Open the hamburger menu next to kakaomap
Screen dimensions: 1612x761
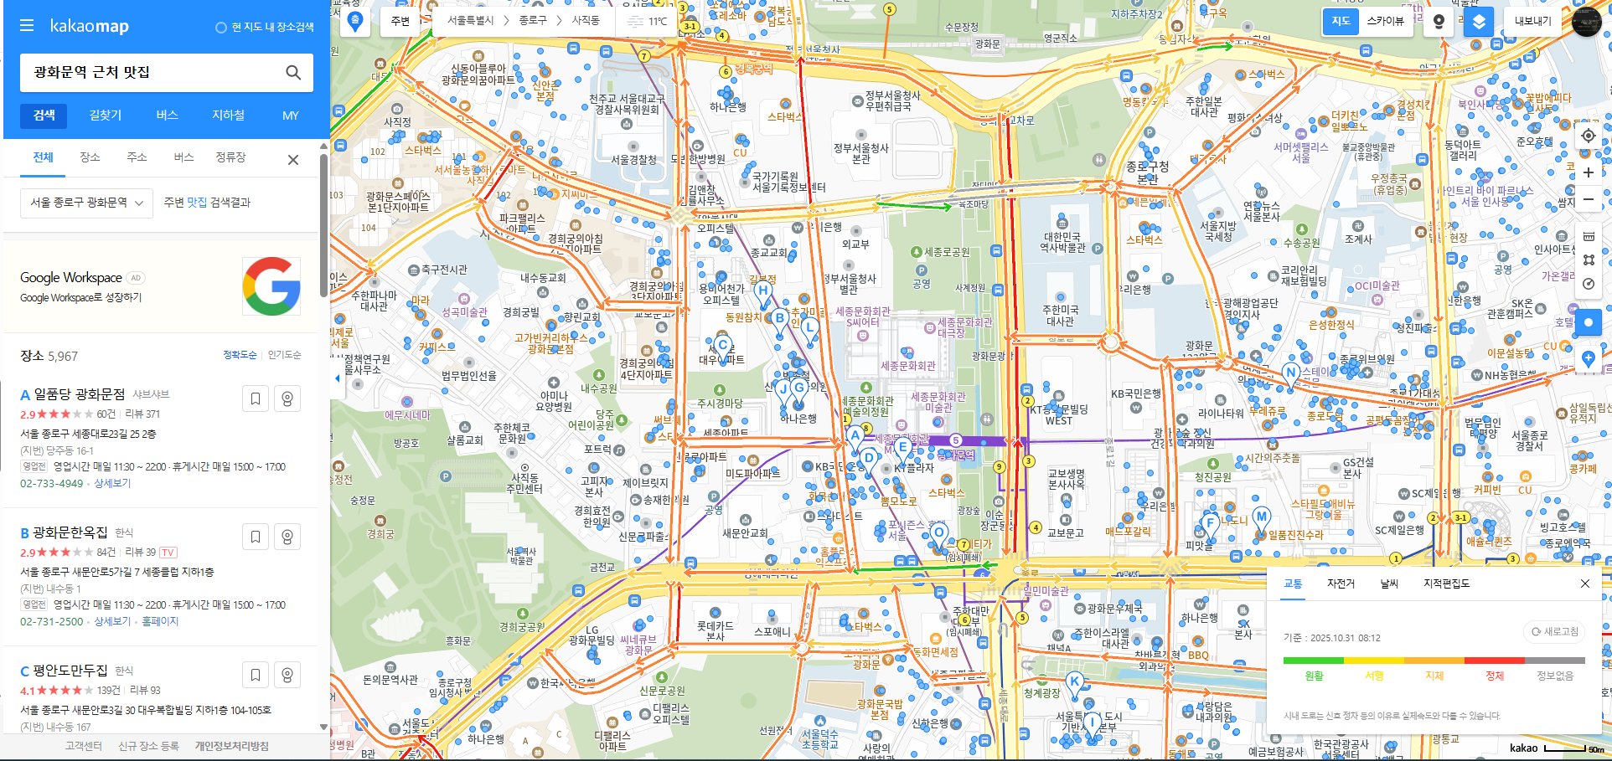click(27, 26)
